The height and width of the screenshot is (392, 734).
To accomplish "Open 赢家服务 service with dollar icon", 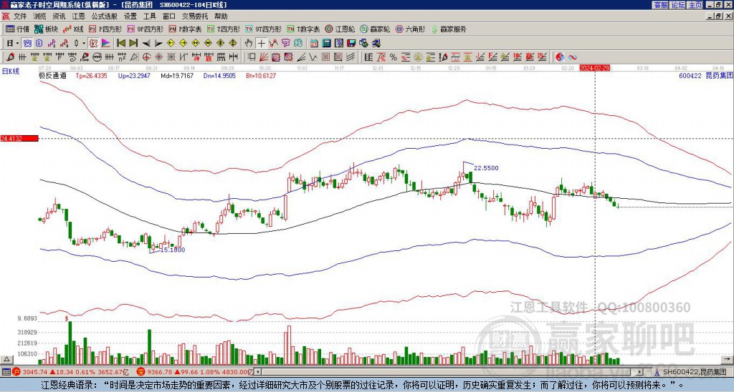I will pos(449,29).
